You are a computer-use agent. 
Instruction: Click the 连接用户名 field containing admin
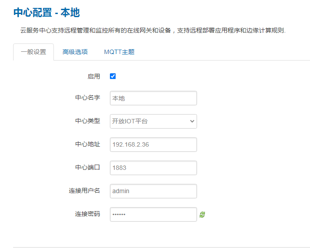pos(153,191)
